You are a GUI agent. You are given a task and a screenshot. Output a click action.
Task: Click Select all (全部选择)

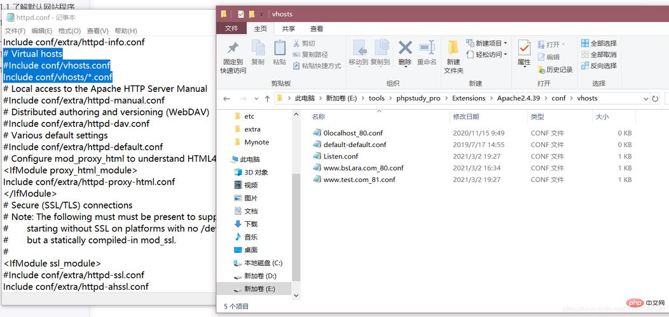click(x=599, y=43)
